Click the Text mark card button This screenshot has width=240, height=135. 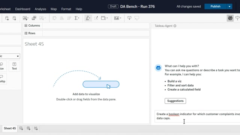coord(14,66)
